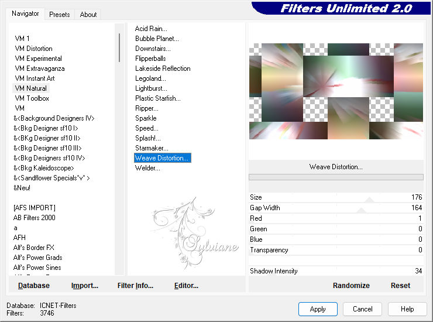
Task: Choose the Flipperballs filter
Action: (x=150, y=59)
